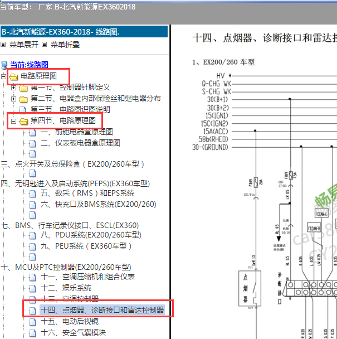337x339 pixels.
Task: Click page icon of 十一、空调压缩机和组合仪表
Action: [33, 277]
